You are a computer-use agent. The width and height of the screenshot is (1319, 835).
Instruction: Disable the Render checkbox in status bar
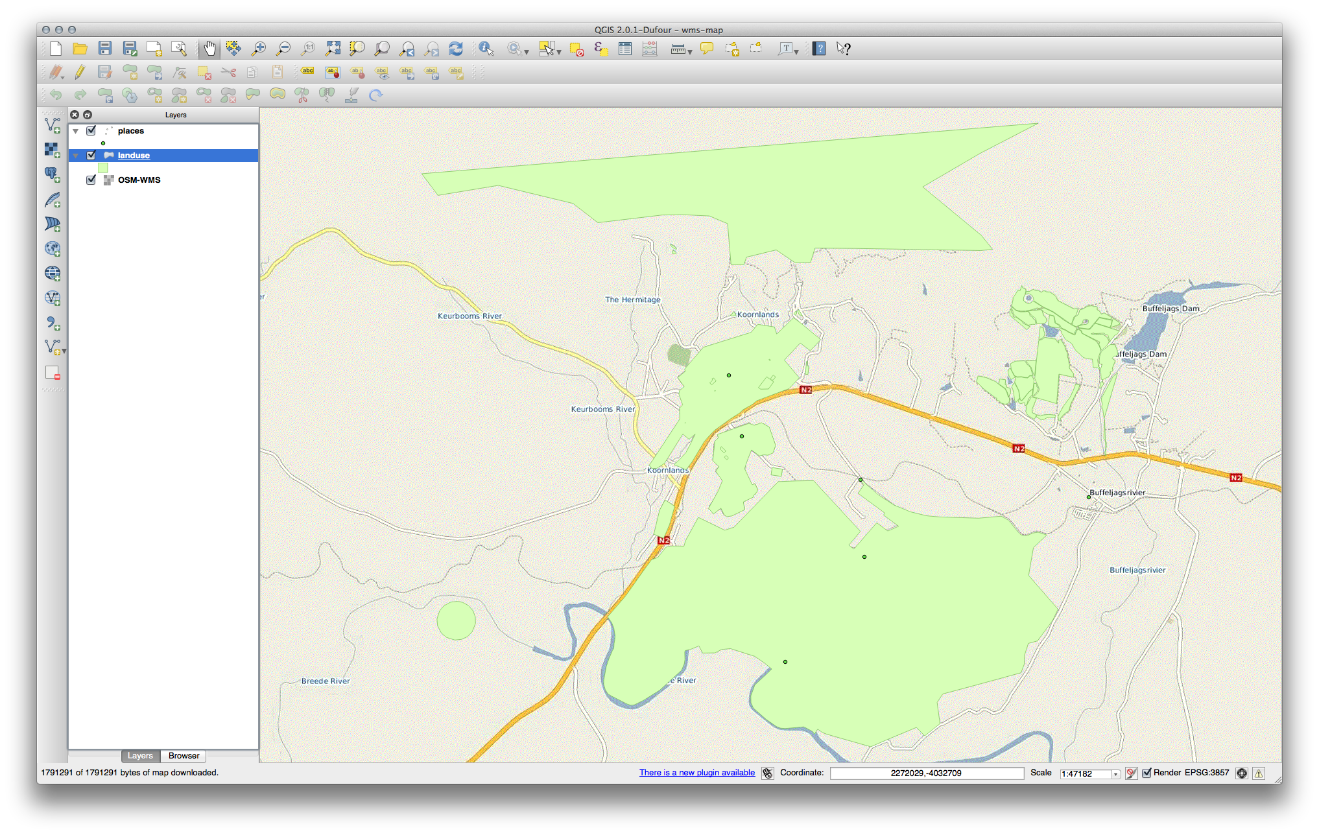coord(1147,773)
